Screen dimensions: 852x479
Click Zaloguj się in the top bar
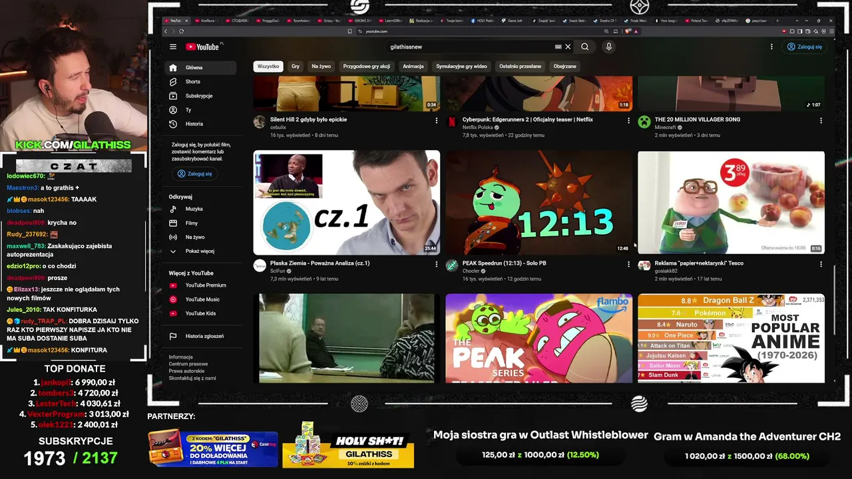[805, 47]
